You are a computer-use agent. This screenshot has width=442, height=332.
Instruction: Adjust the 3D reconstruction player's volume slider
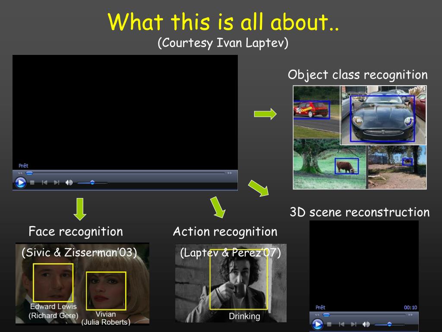pos(390,324)
